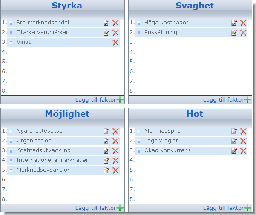Edit the Marknadspris threat

tap(234, 131)
